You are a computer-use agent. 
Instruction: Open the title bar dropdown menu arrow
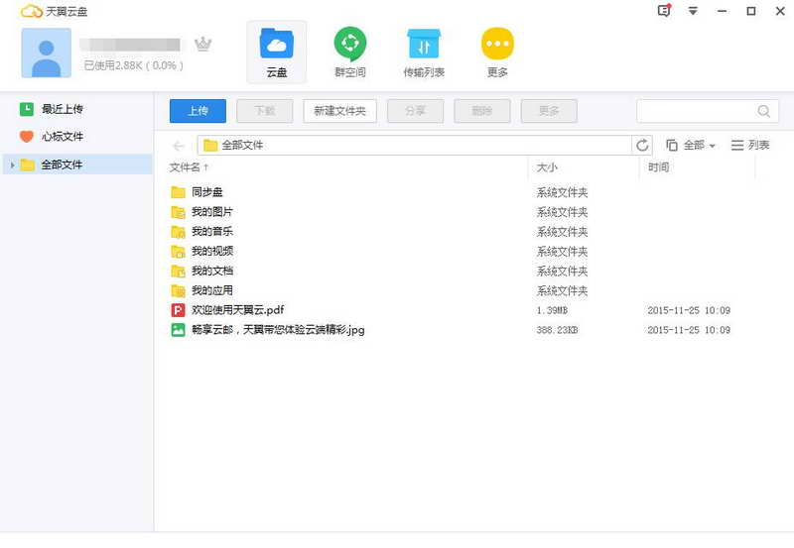(693, 11)
